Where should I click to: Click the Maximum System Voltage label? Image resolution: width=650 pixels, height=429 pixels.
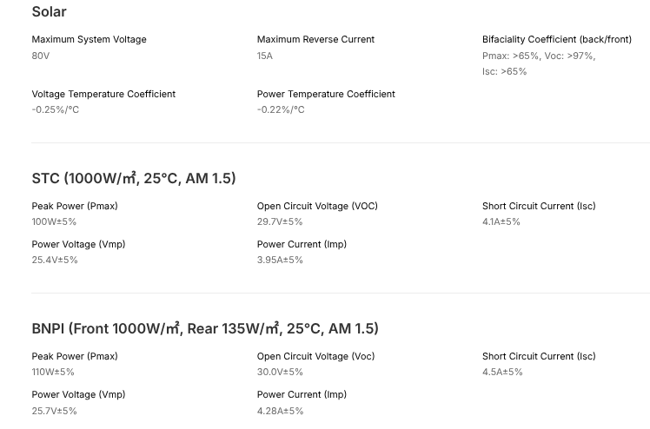[x=89, y=40]
